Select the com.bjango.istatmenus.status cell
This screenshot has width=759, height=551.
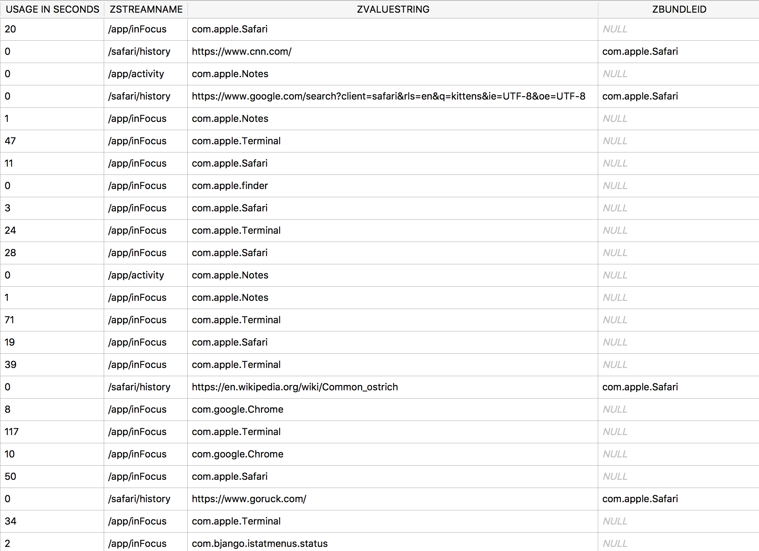click(x=259, y=544)
